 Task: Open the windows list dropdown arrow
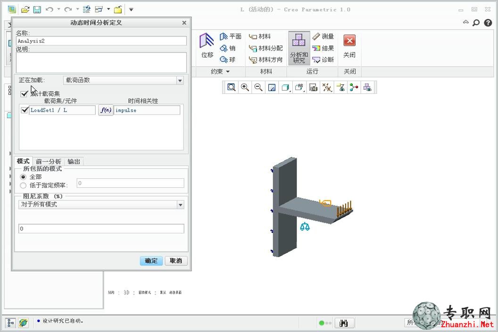tap(108, 9)
